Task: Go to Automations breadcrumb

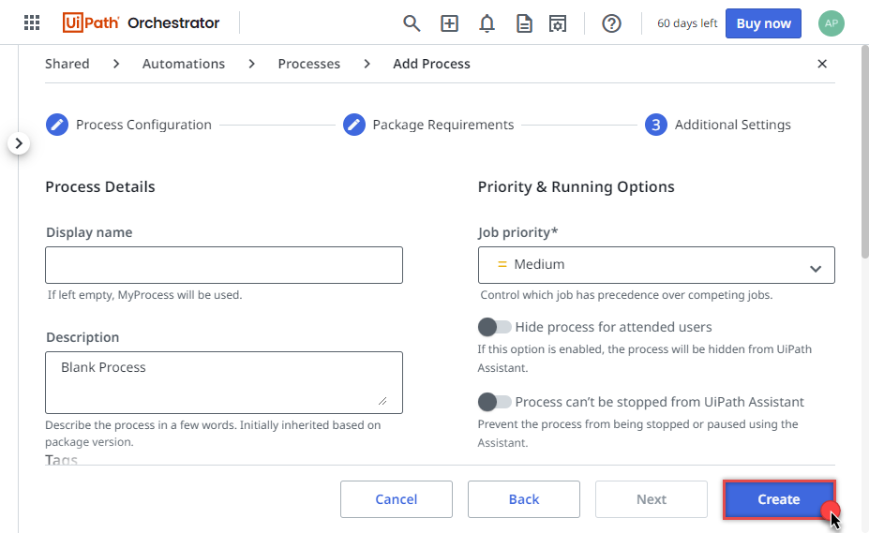Action: pyautogui.click(x=184, y=64)
